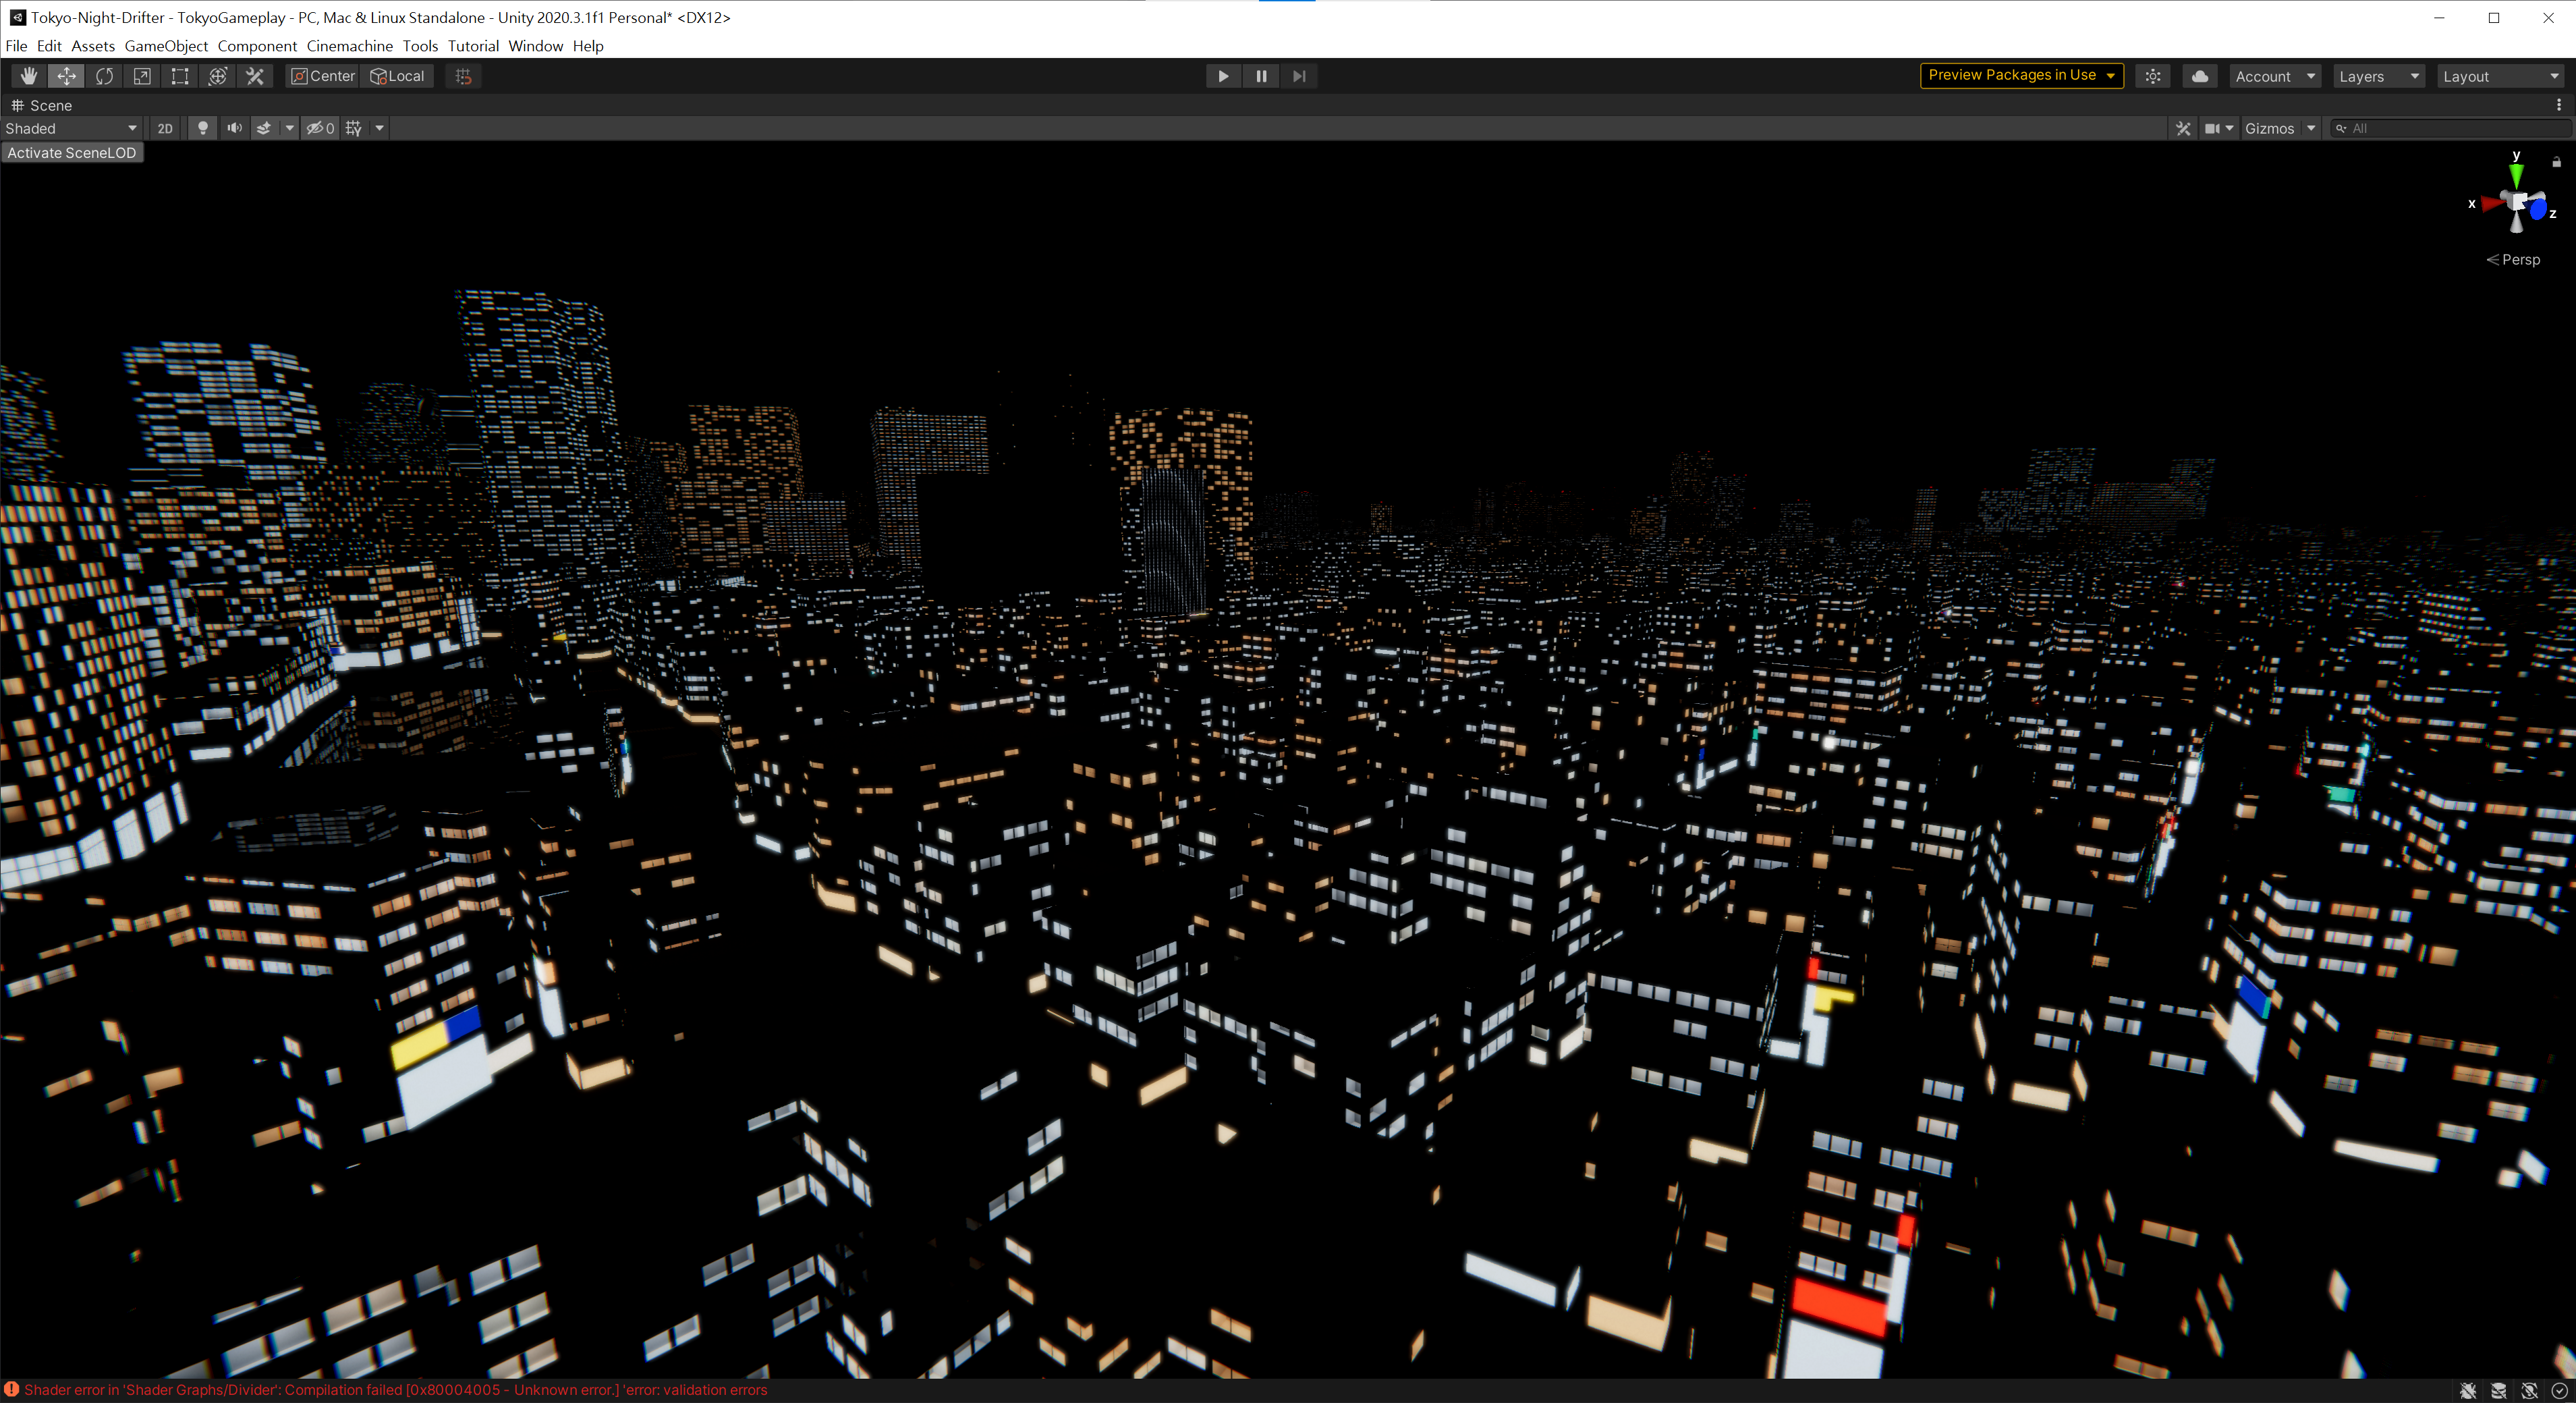Pause the game playback
This screenshot has width=2576, height=1403.
pos(1261,76)
